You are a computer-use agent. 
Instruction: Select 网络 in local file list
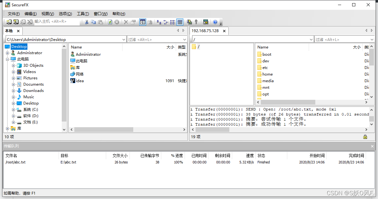[x=80, y=74]
